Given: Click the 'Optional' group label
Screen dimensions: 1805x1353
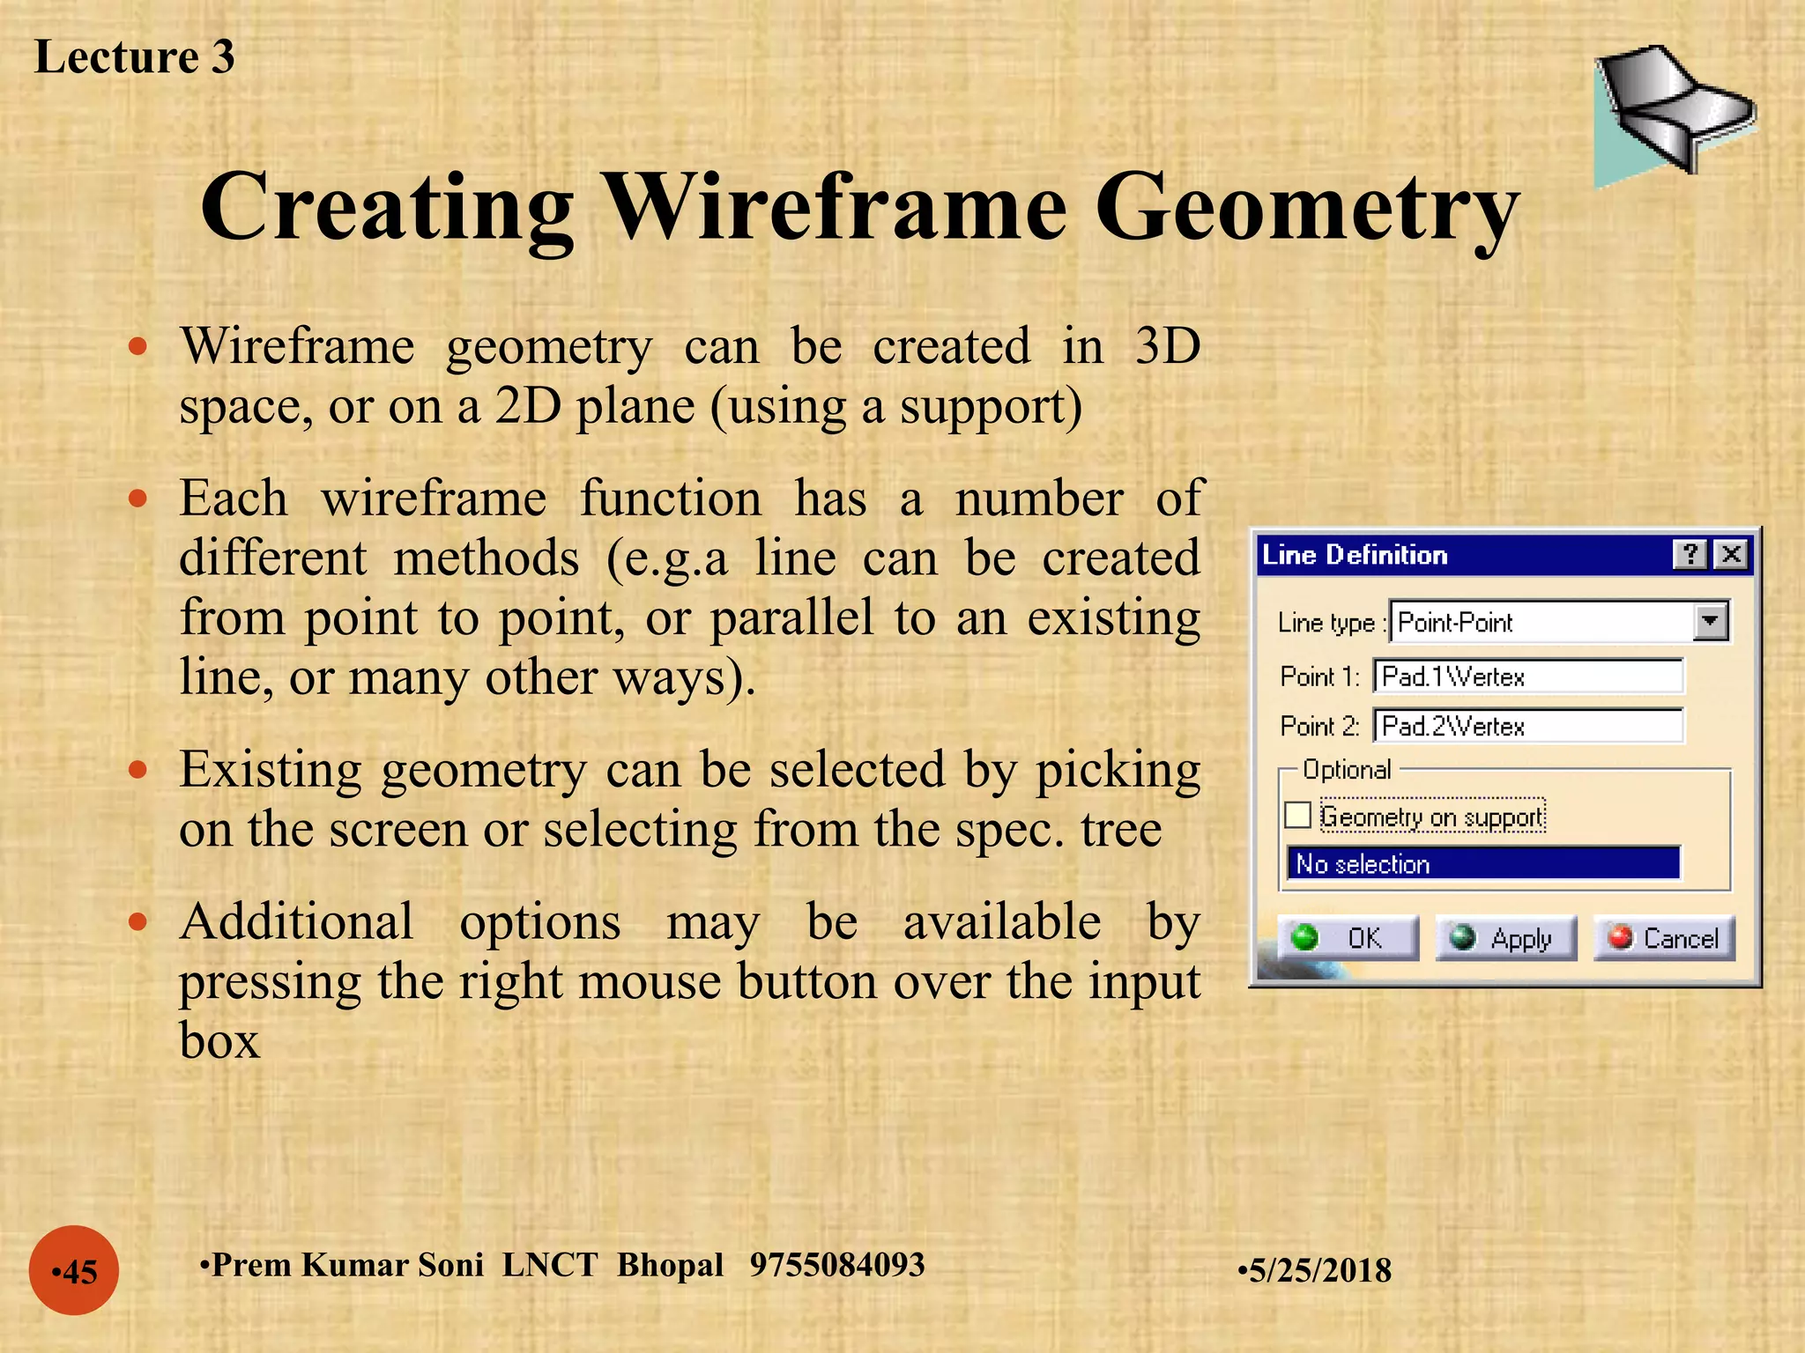Looking at the screenshot, I should point(1347,770).
